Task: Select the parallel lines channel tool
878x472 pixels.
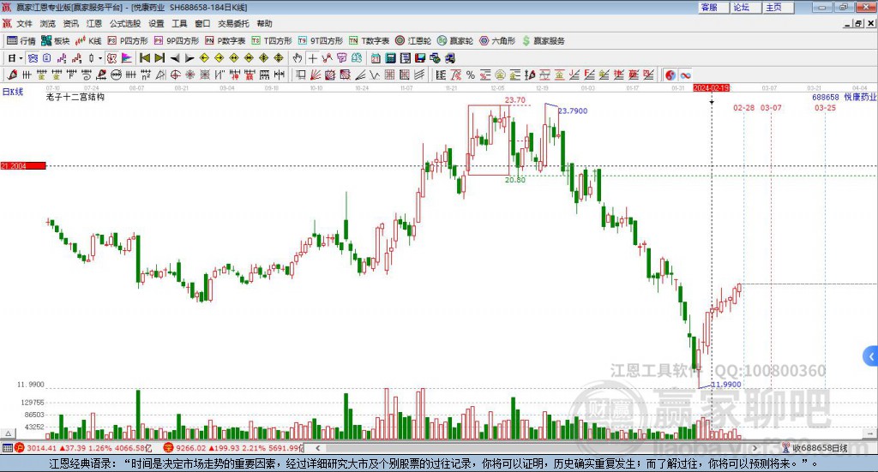Action: pyautogui.click(x=419, y=75)
